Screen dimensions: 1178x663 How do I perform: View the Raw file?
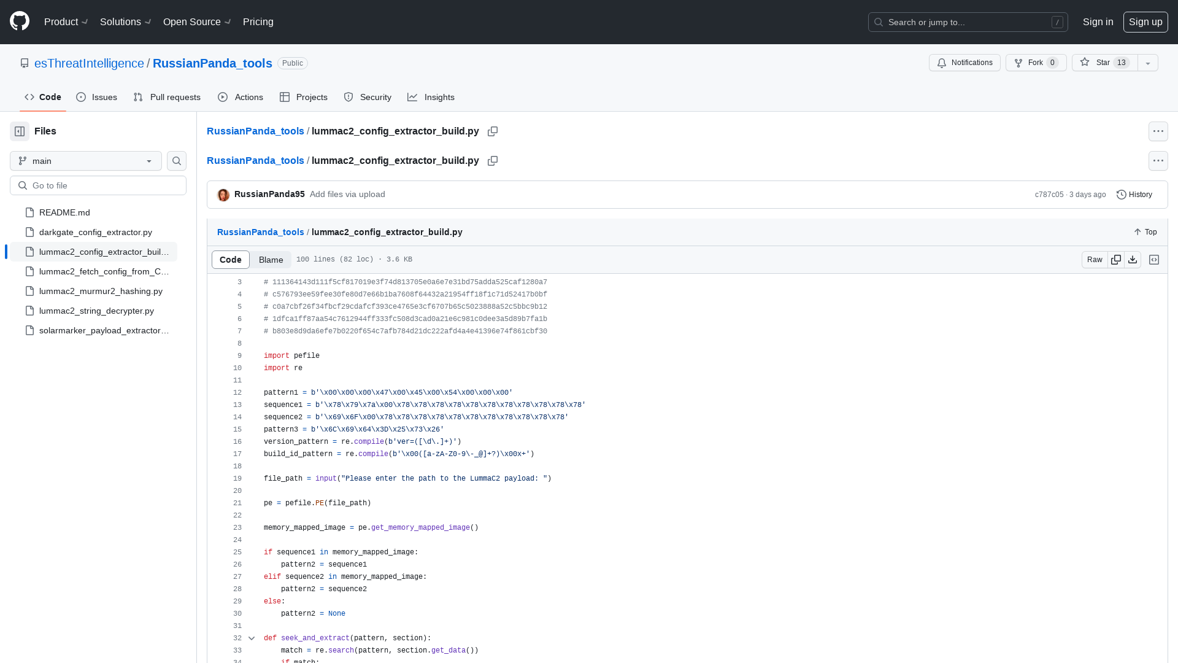pos(1095,260)
